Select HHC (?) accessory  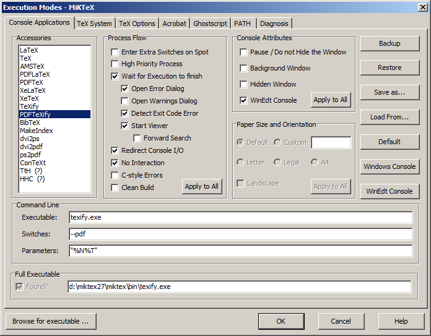click(54, 179)
